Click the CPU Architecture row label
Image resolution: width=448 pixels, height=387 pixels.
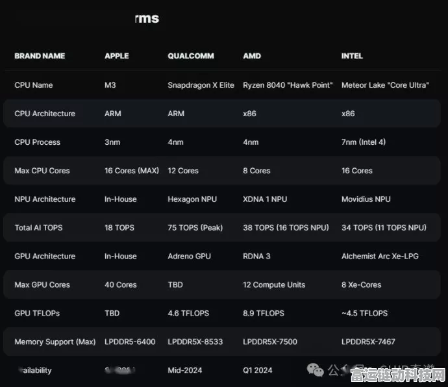tap(45, 114)
